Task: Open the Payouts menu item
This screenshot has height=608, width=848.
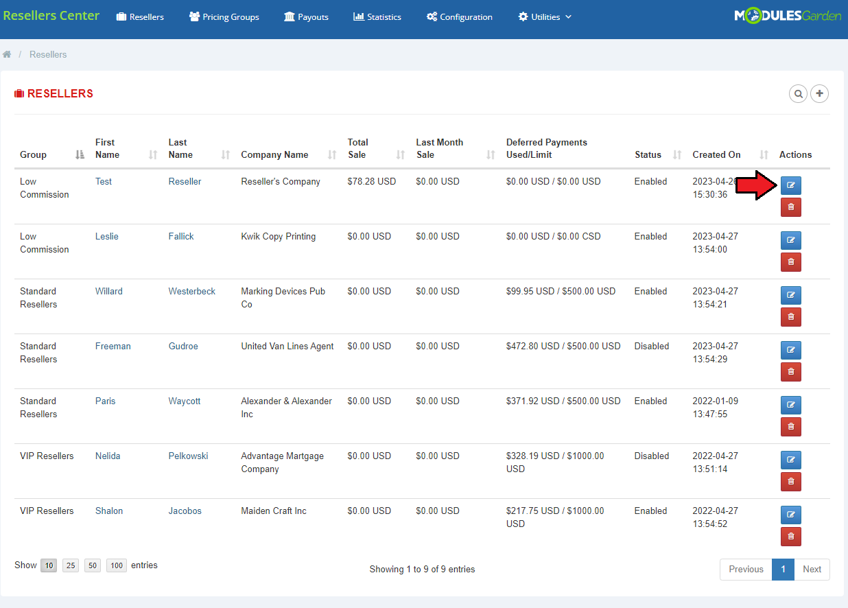Action: click(306, 17)
